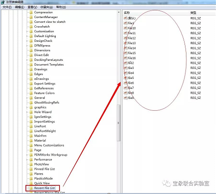Screen dimensions: 216x194
Task: Expand the Customization tree node
Action: (x=27, y=31)
